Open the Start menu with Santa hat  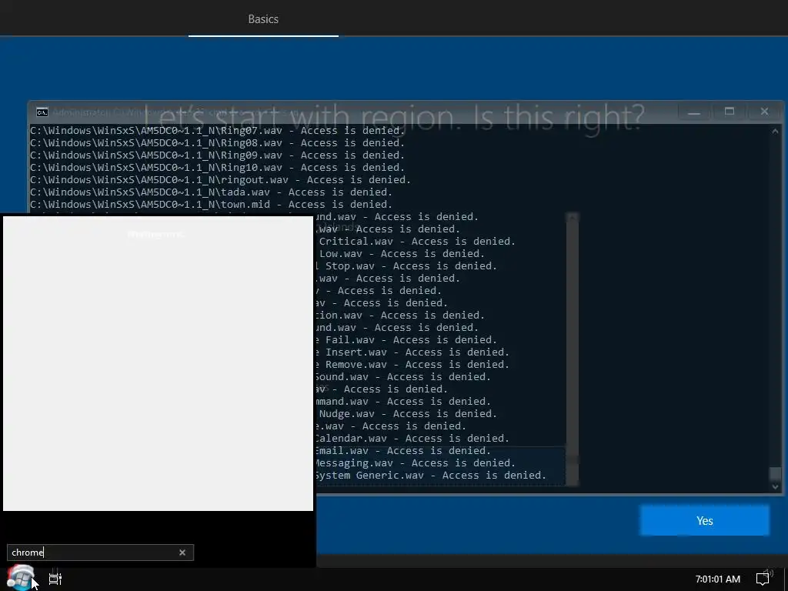pyautogui.click(x=20, y=578)
